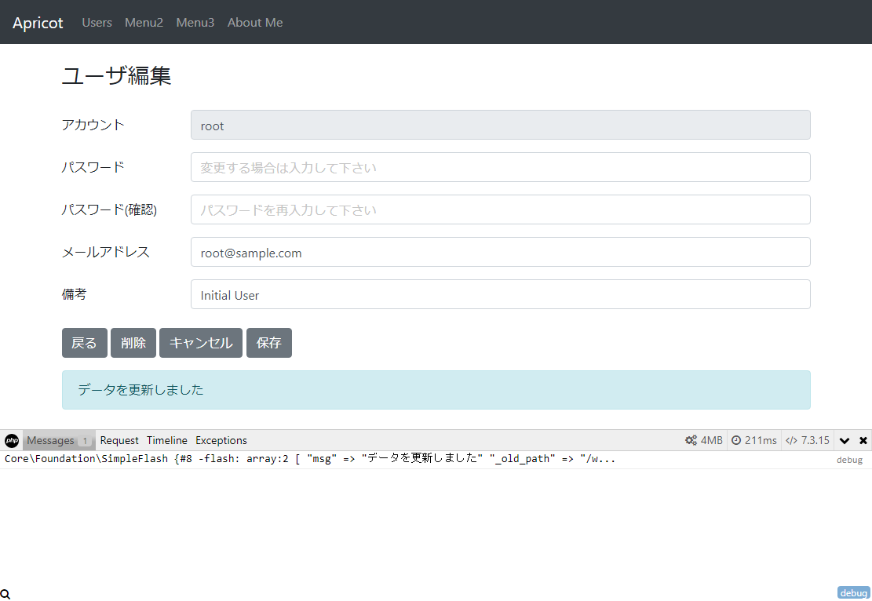Click the magnifier search icon at bottom
This screenshot has height=601, width=872.
point(5,595)
